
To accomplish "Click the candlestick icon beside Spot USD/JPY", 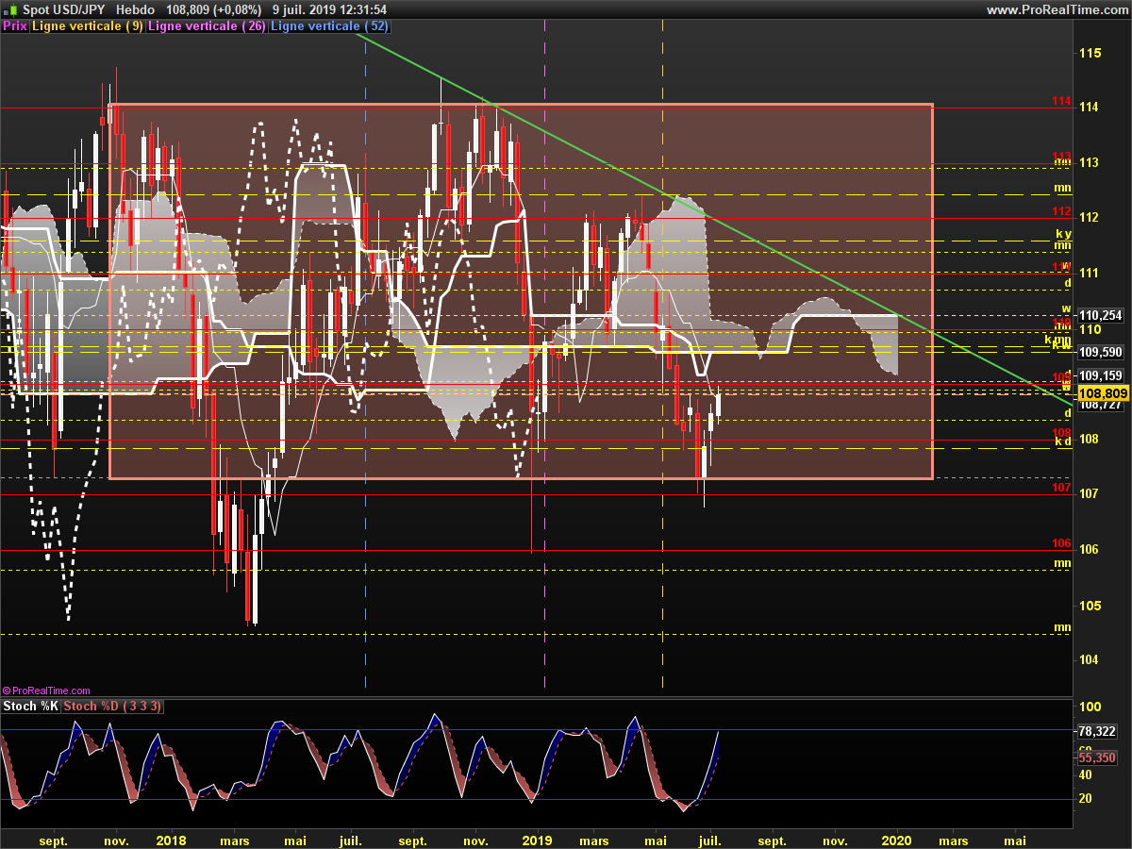I will click(10, 9).
